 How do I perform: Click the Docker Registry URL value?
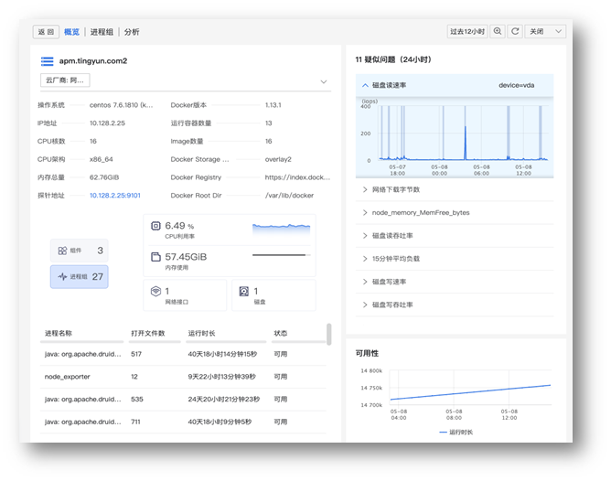297,177
